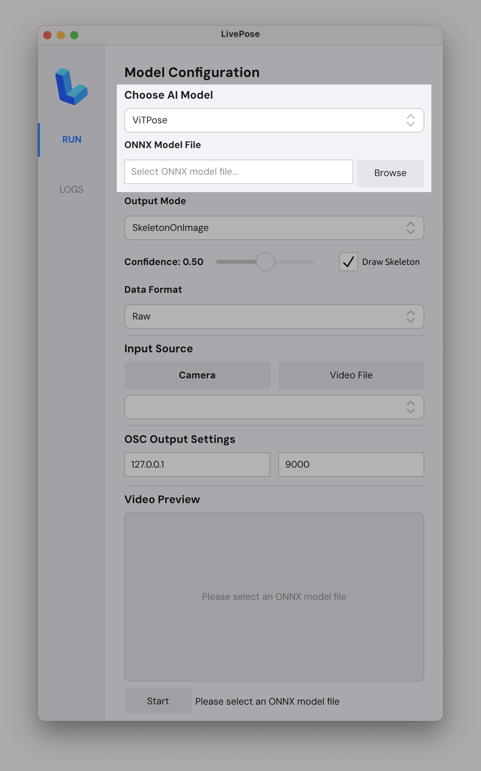Viewport: 481px width, 771px height.
Task: Select Video File as the input source
Action: pyautogui.click(x=351, y=375)
